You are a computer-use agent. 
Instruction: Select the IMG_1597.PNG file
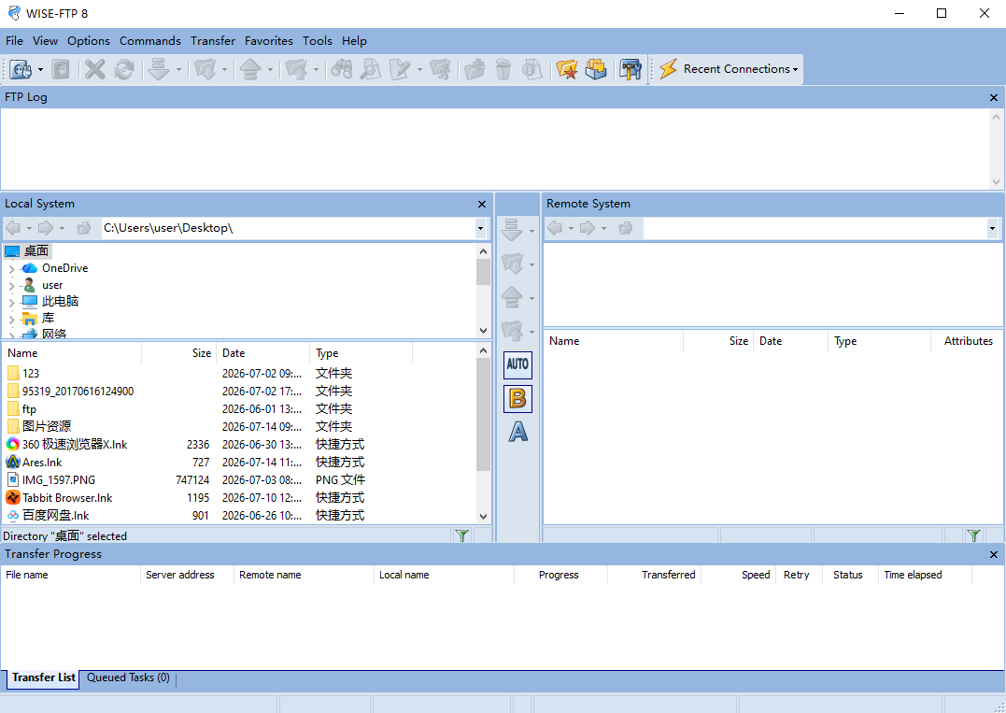point(59,480)
